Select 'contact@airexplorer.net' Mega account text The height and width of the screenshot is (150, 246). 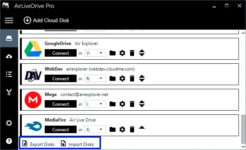[x=84, y=94]
